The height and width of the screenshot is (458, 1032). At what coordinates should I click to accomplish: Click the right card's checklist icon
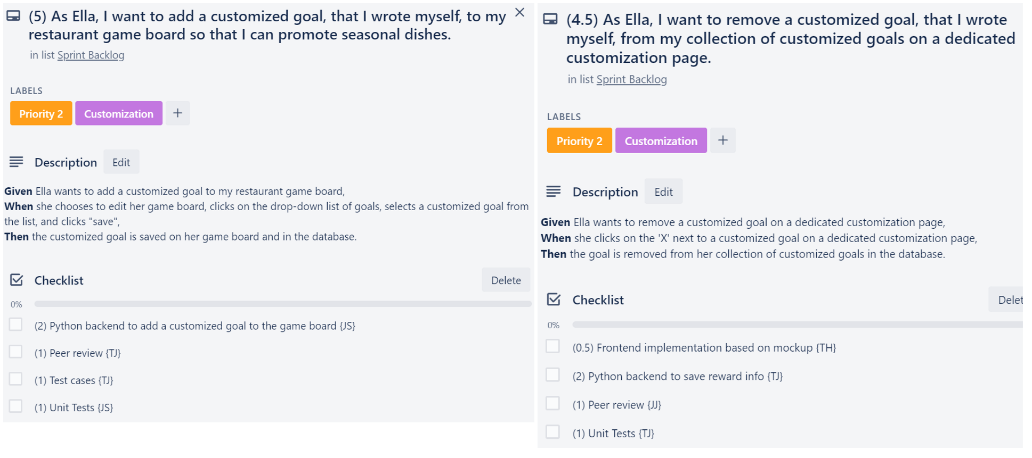point(554,299)
